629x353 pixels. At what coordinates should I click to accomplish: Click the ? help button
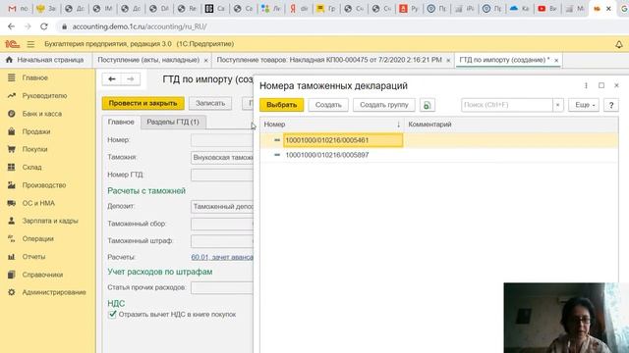point(611,105)
